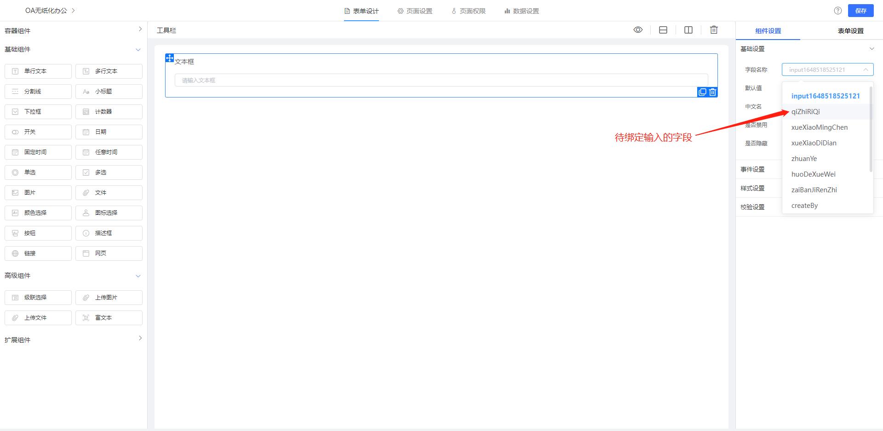This screenshot has width=883, height=431.
Task: Add the 图标选择 component
Action: [109, 213]
